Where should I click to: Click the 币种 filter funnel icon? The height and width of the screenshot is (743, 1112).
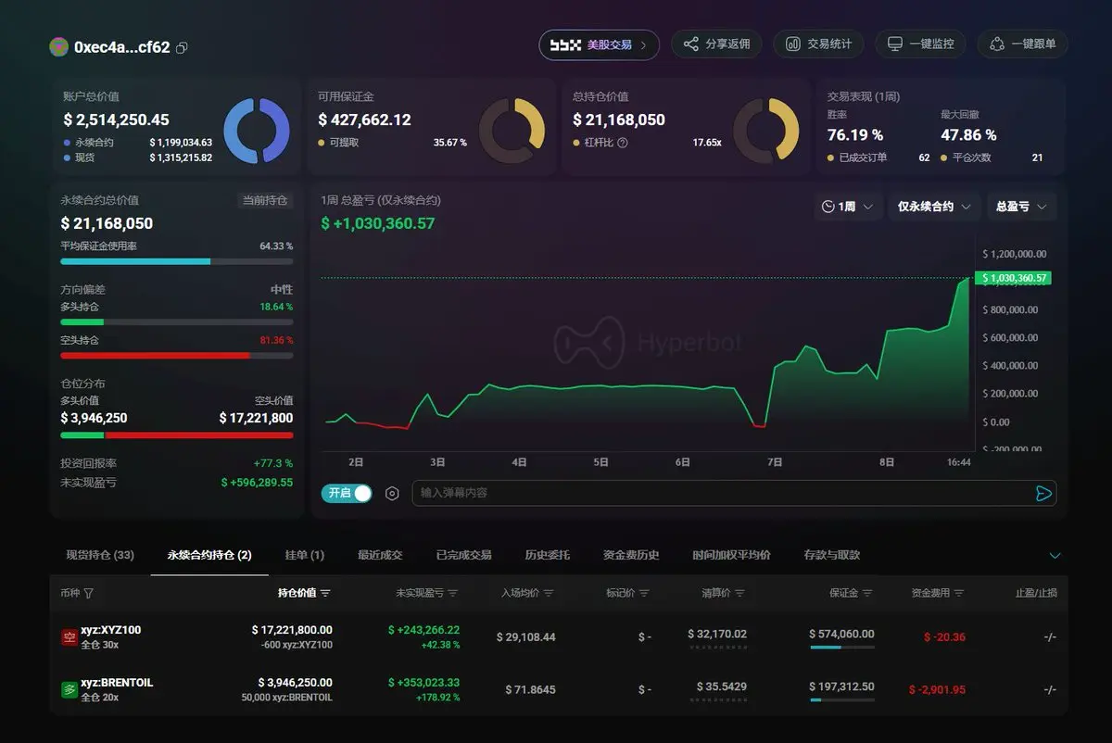89,593
